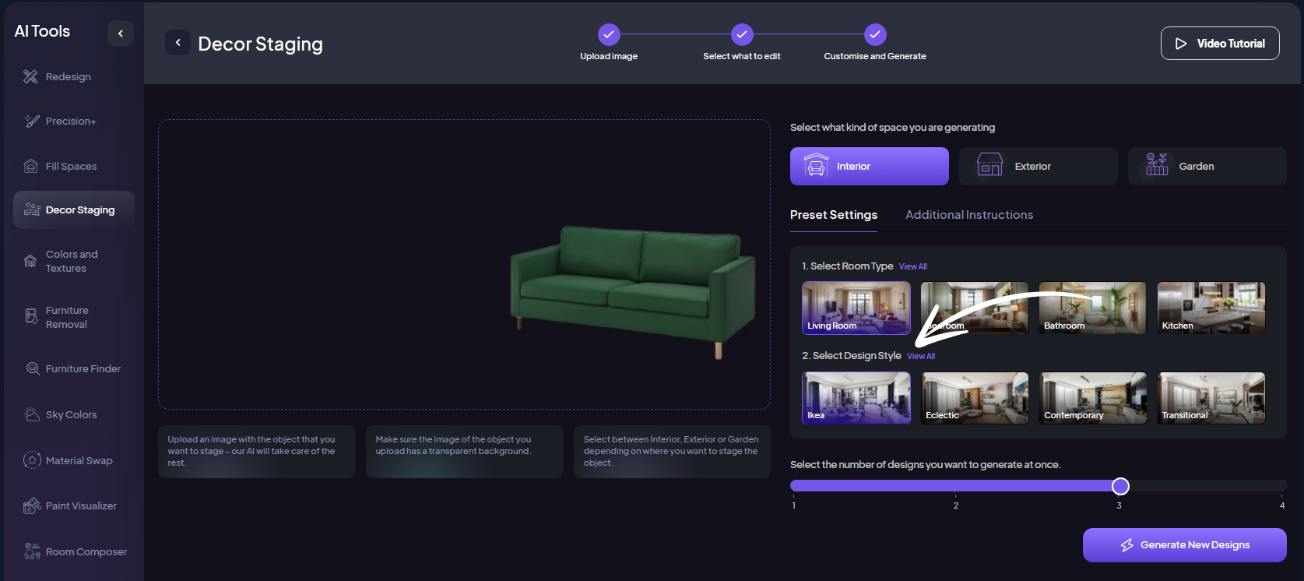This screenshot has width=1304, height=581.
Task: Click the Furniture Finder magnifier icon
Action: pos(33,368)
